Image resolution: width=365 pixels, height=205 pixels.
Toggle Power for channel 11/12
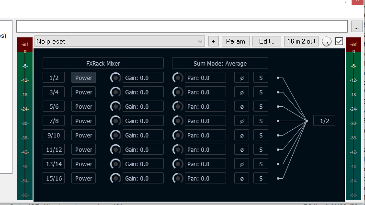83,149
